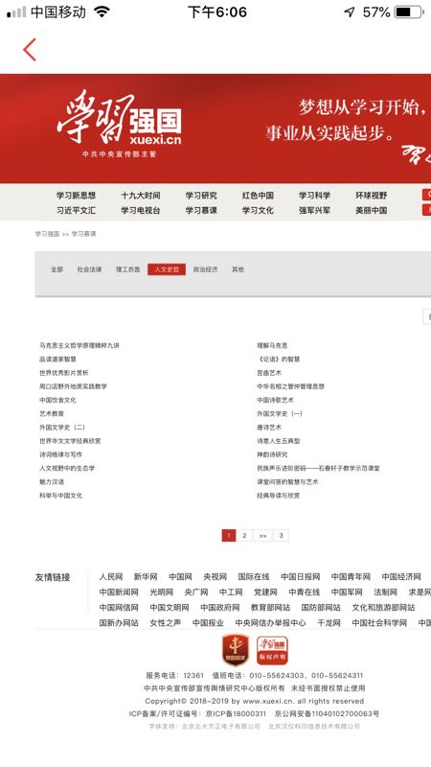Open 学习科学 menu item
The width and height of the screenshot is (431, 767).
coord(314,196)
